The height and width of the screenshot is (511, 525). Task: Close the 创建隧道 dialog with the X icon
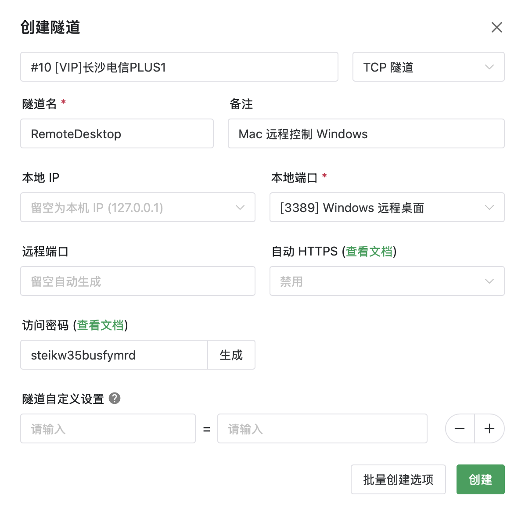coord(496,27)
